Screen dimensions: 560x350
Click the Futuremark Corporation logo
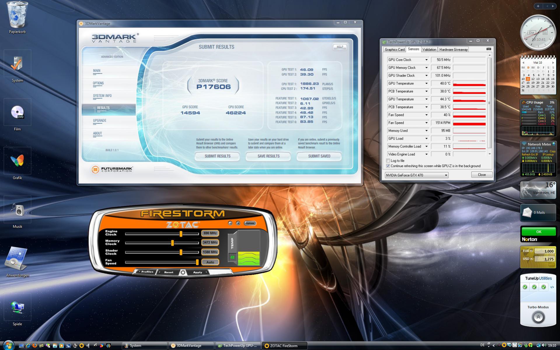(x=112, y=169)
